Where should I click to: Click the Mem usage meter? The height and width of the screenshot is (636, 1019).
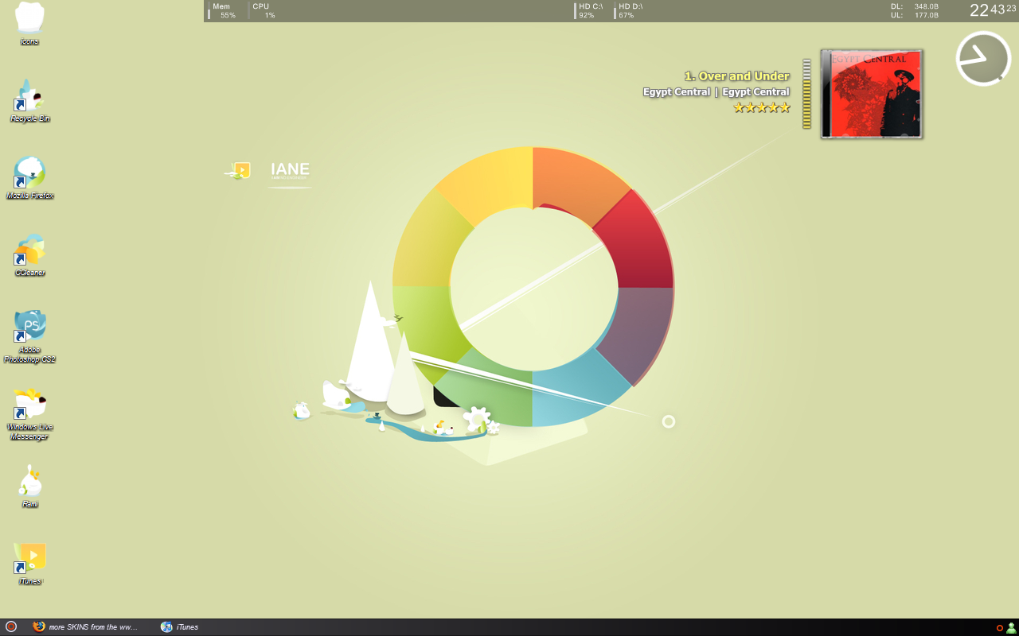point(223,10)
